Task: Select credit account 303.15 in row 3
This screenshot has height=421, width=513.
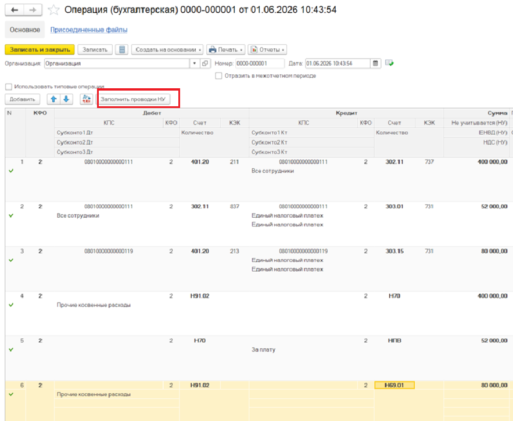Action: [394, 251]
